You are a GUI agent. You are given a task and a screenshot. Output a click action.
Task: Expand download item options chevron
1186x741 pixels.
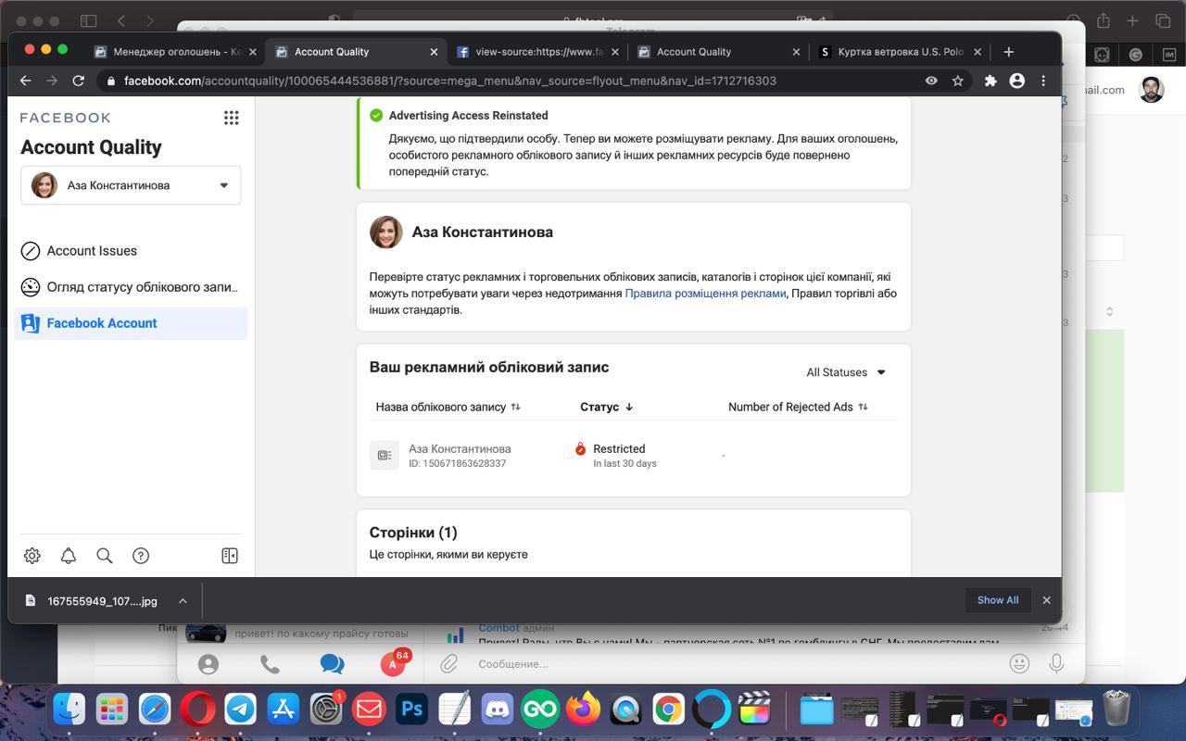point(183,600)
